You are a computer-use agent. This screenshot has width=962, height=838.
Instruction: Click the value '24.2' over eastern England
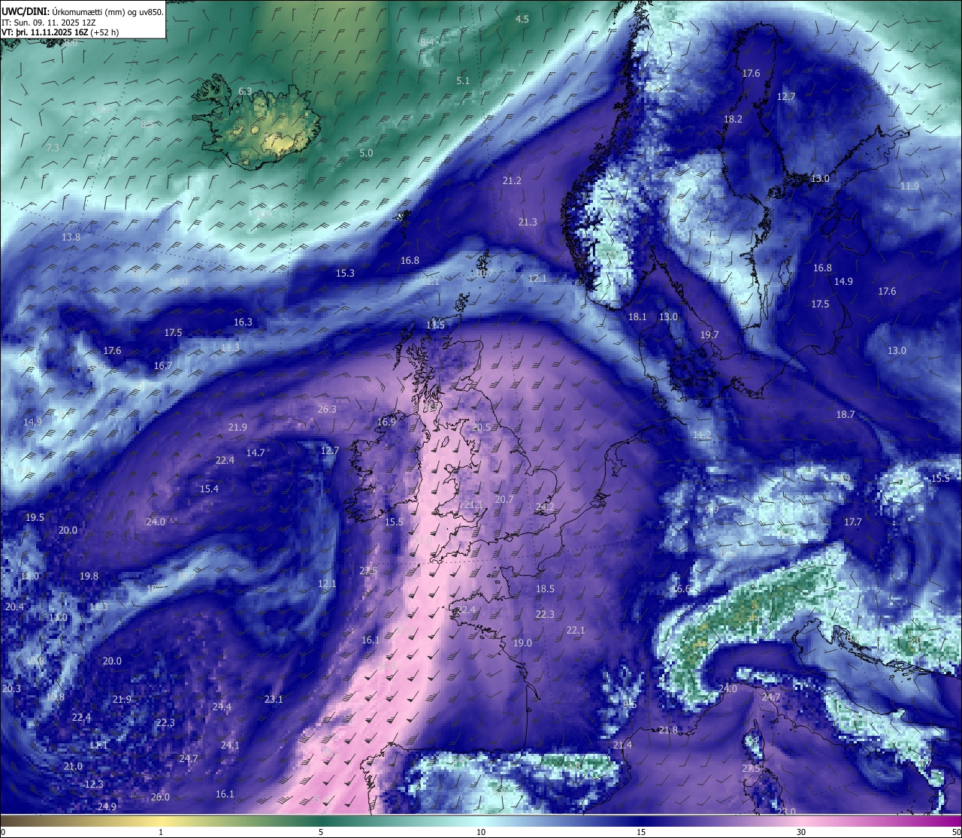tap(545, 507)
